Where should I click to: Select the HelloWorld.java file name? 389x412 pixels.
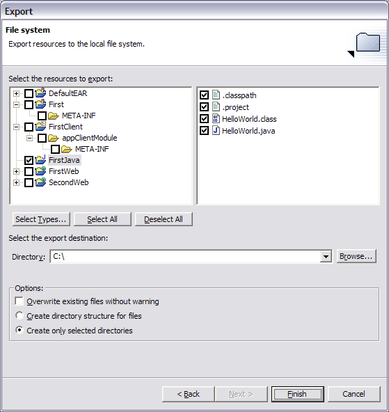pyautogui.click(x=248, y=131)
